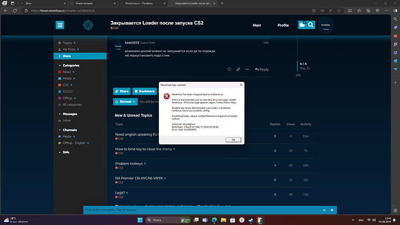Collapse the Categories sidebar section
Screen dimensions: 400x225
tap(60, 66)
